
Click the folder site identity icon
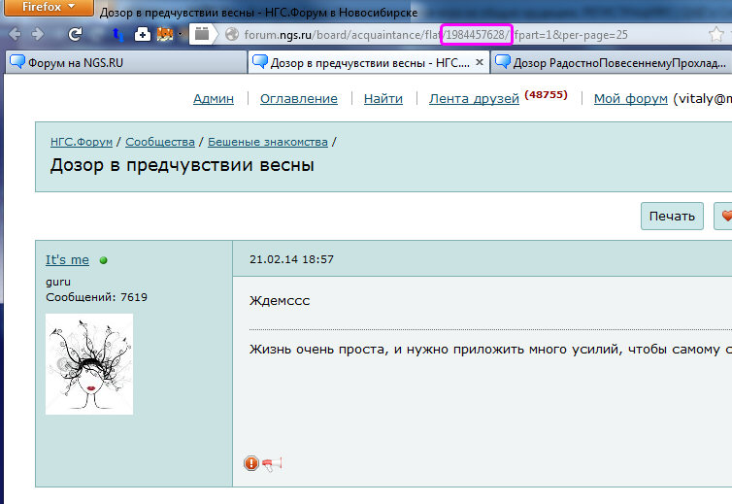tap(202, 34)
